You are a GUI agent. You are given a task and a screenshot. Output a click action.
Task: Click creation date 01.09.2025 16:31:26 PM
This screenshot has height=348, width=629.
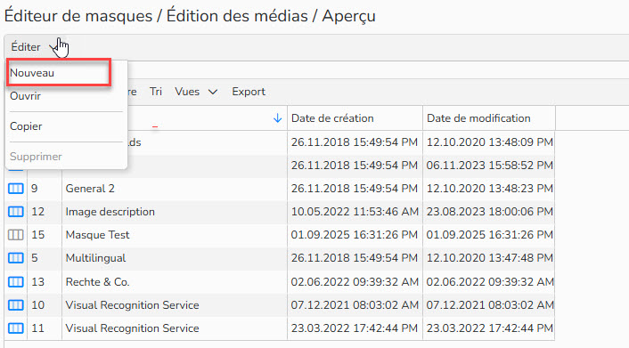pyautogui.click(x=355, y=235)
